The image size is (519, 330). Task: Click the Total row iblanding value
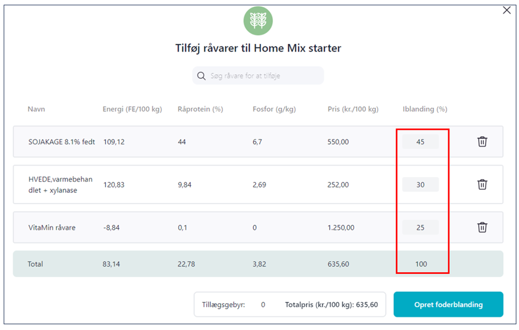click(x=421, y=264)
